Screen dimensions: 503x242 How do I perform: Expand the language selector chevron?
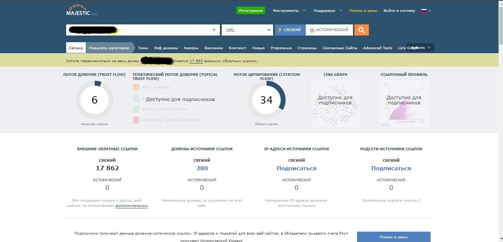tap(430, 11)
